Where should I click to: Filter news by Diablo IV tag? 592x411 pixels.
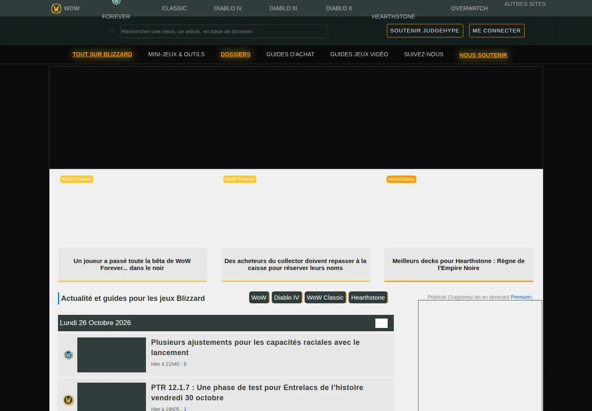point(287,298)
